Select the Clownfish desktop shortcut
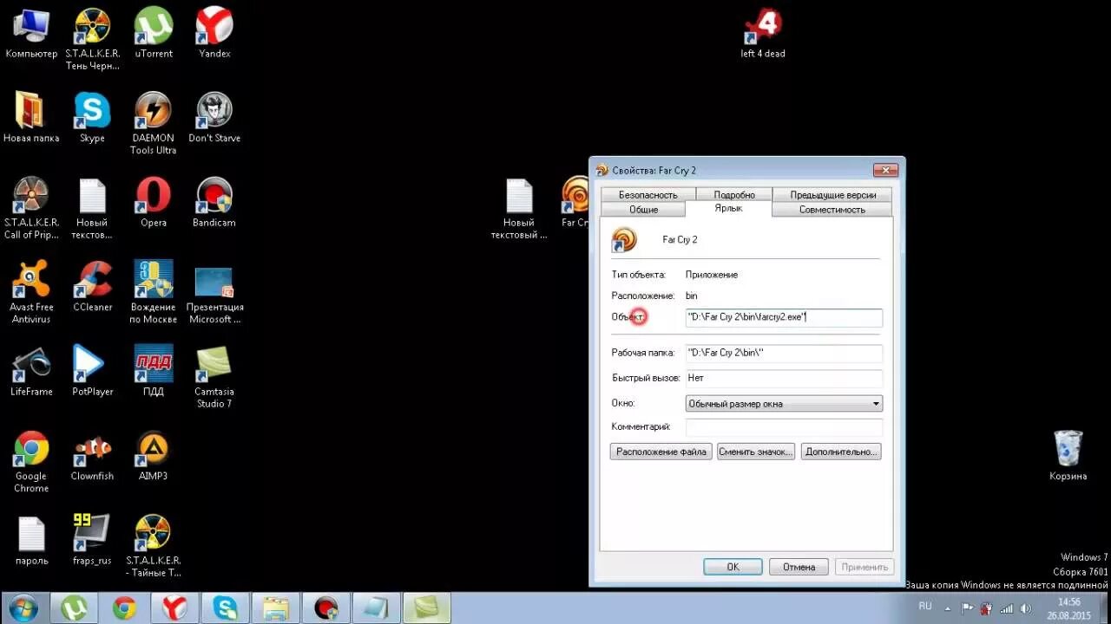 [93, 457]
